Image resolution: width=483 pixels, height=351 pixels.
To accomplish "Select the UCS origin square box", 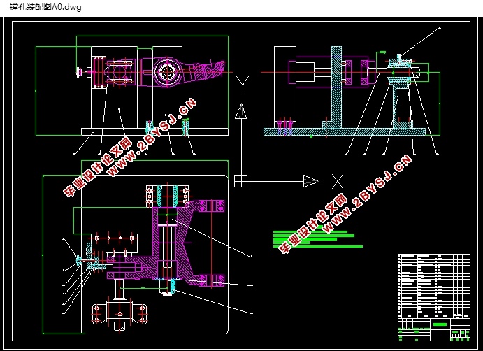I will point(240,181).
